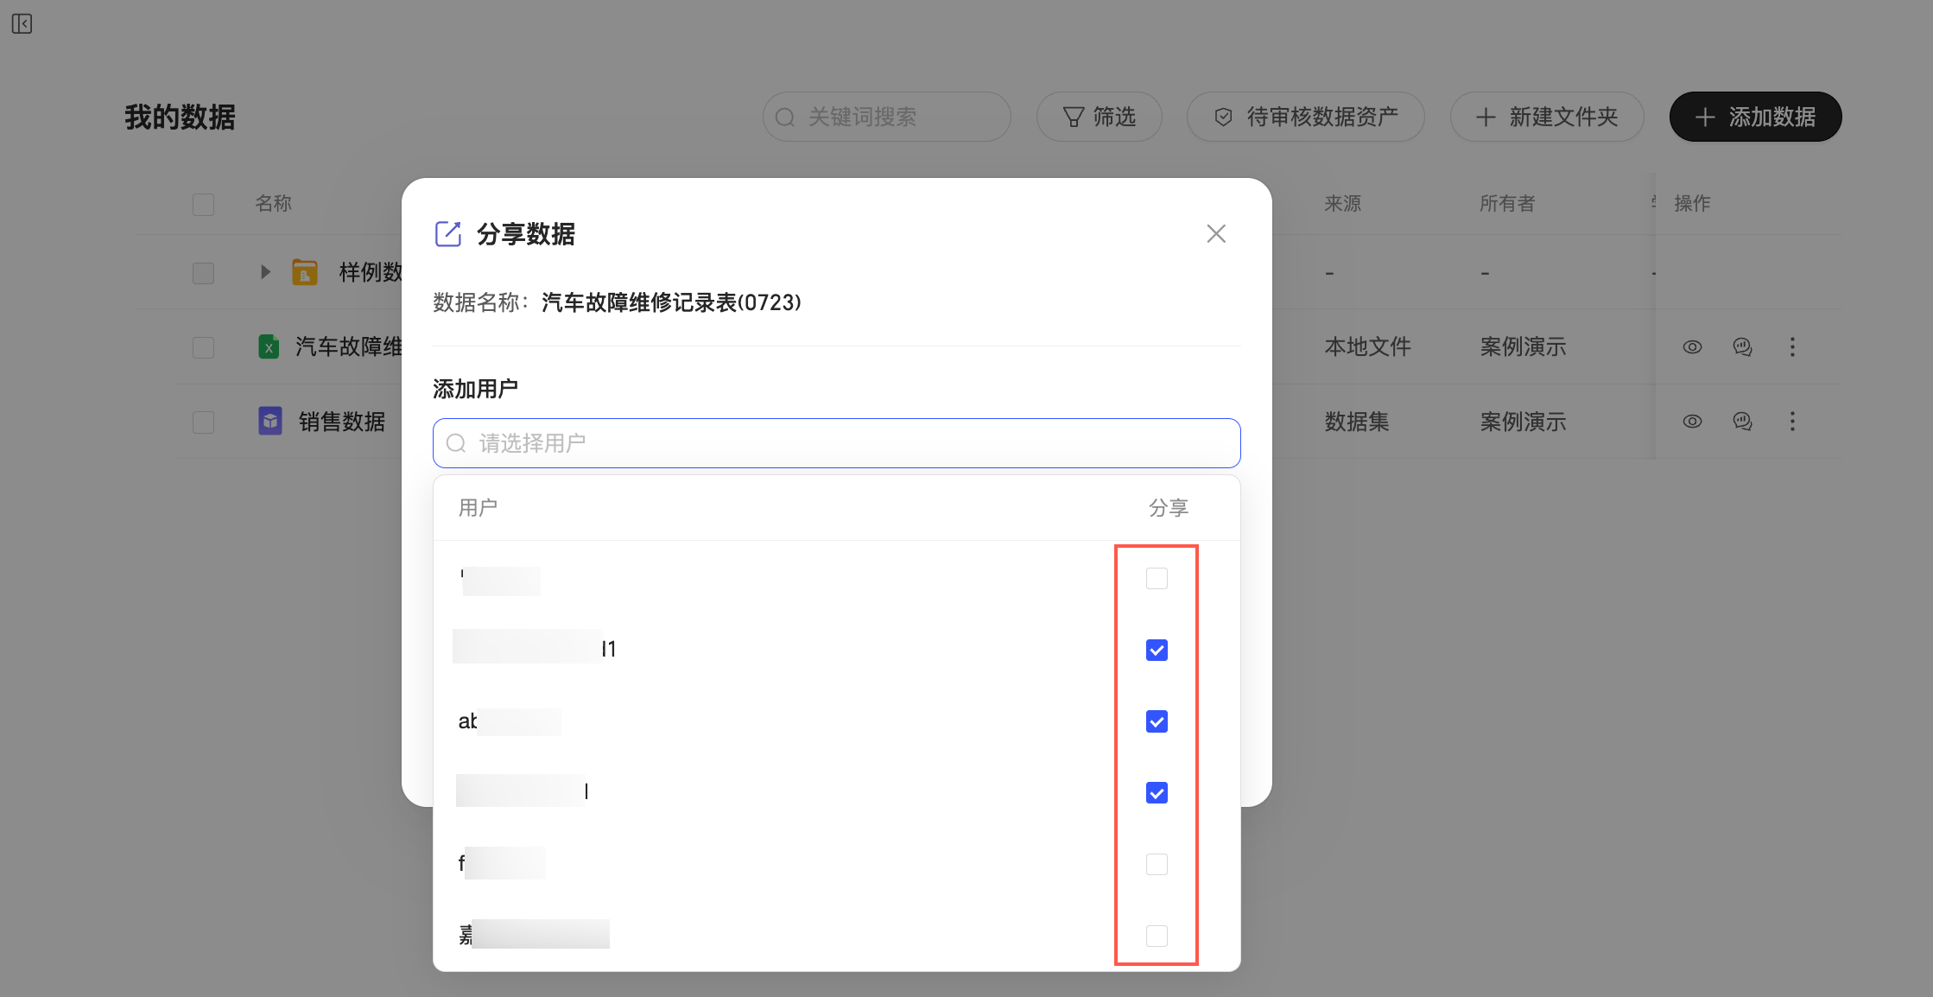Viewport: 1933px width, 997px height.
Task: Click the orange 样例数 folder icon
Action: coord(304,272)
